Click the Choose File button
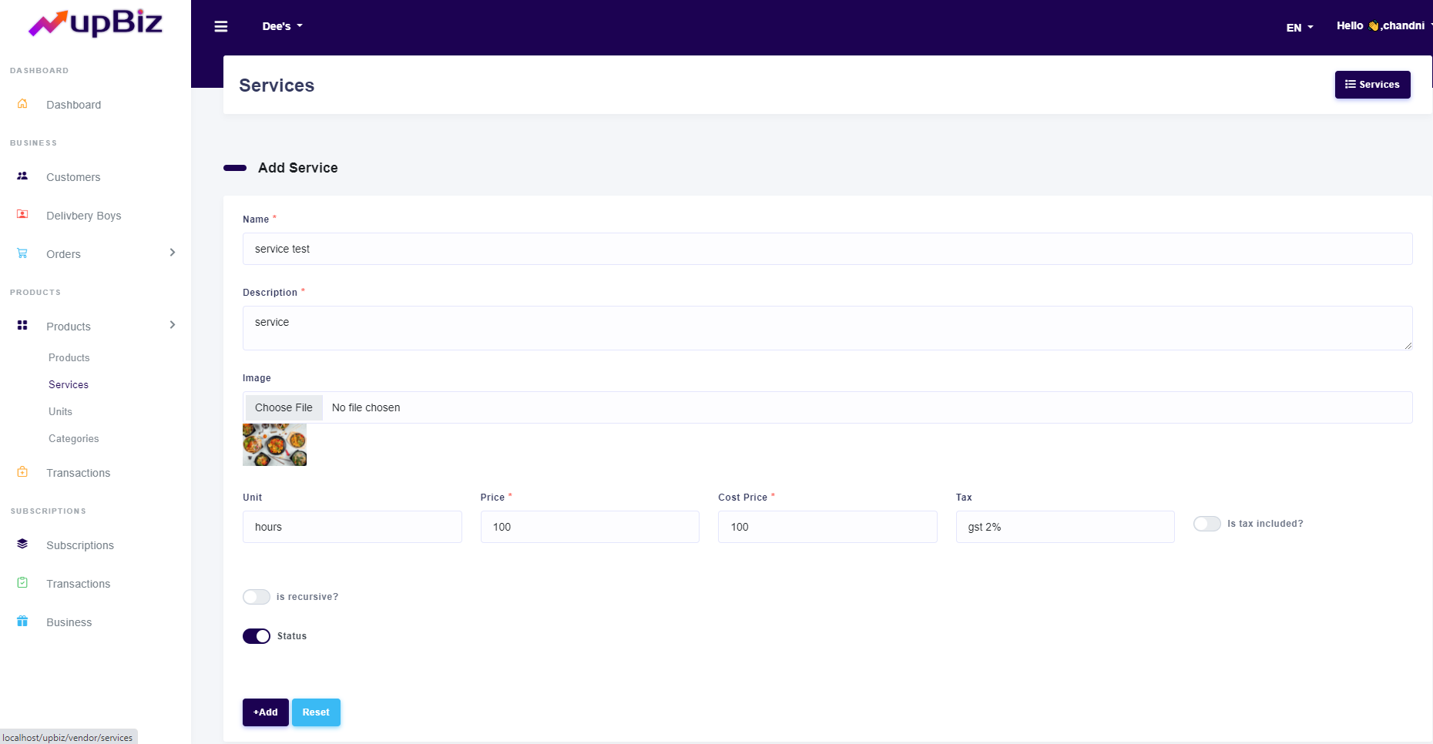The image size is (1433, 744). 284,407
